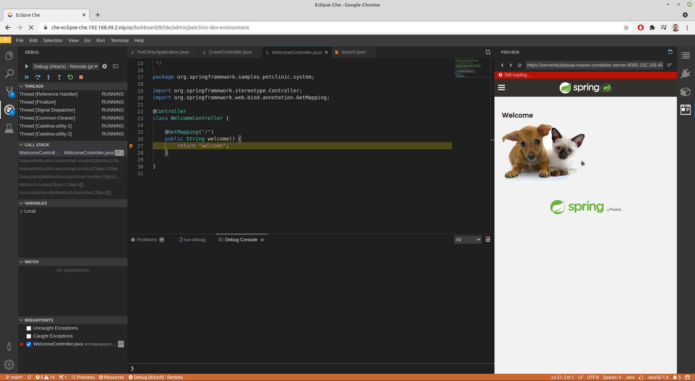This screenshot has width=695, height=381.
Task: Switch to the CrashController.java tab
Action: (230, 52)
